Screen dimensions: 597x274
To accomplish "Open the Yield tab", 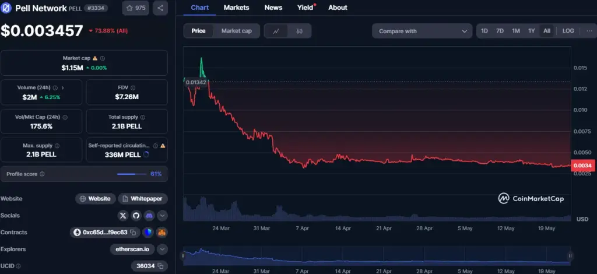I will 305,8.
